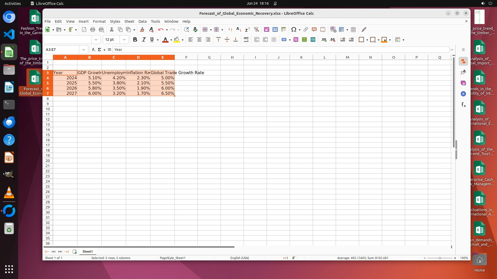Screen dimensions: 497x279
Task: Insert a comment with toolbar icon
Action: click(x=314, y=29)
